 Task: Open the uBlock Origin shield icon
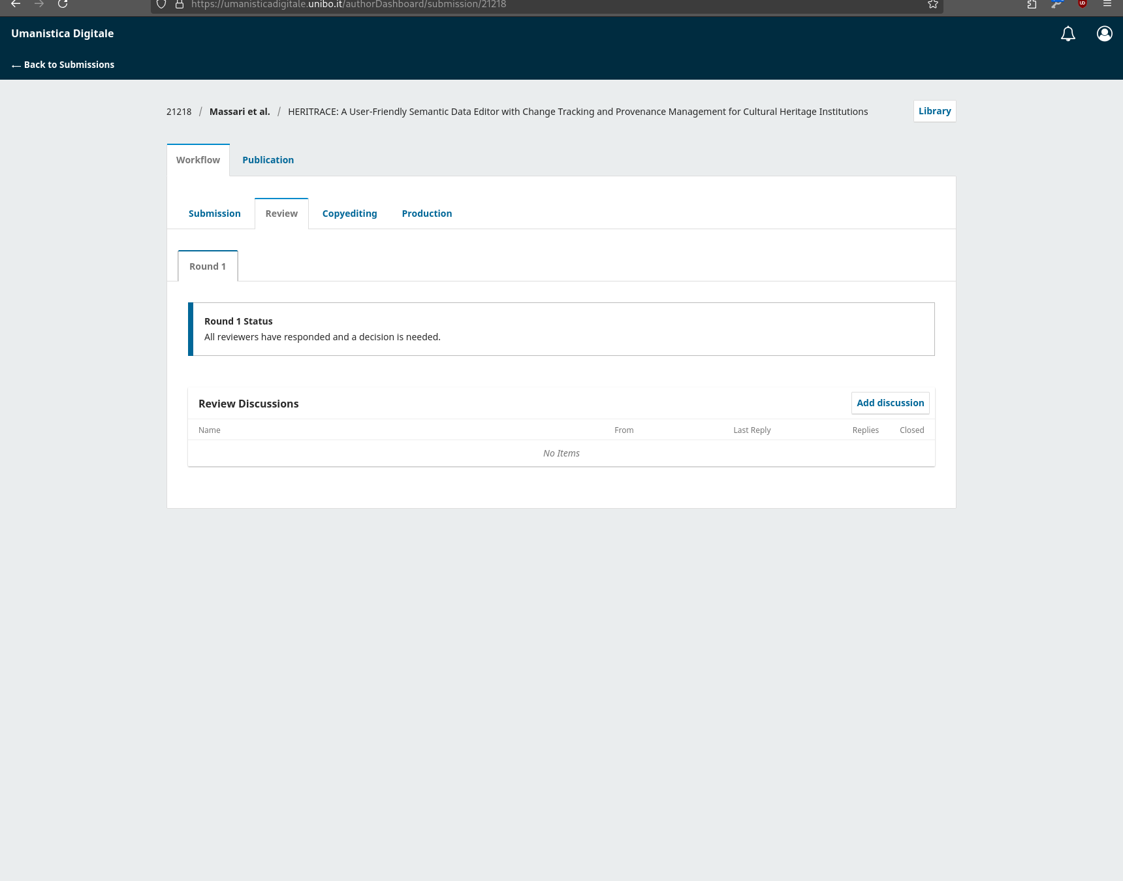click(x=1083, y=4)
